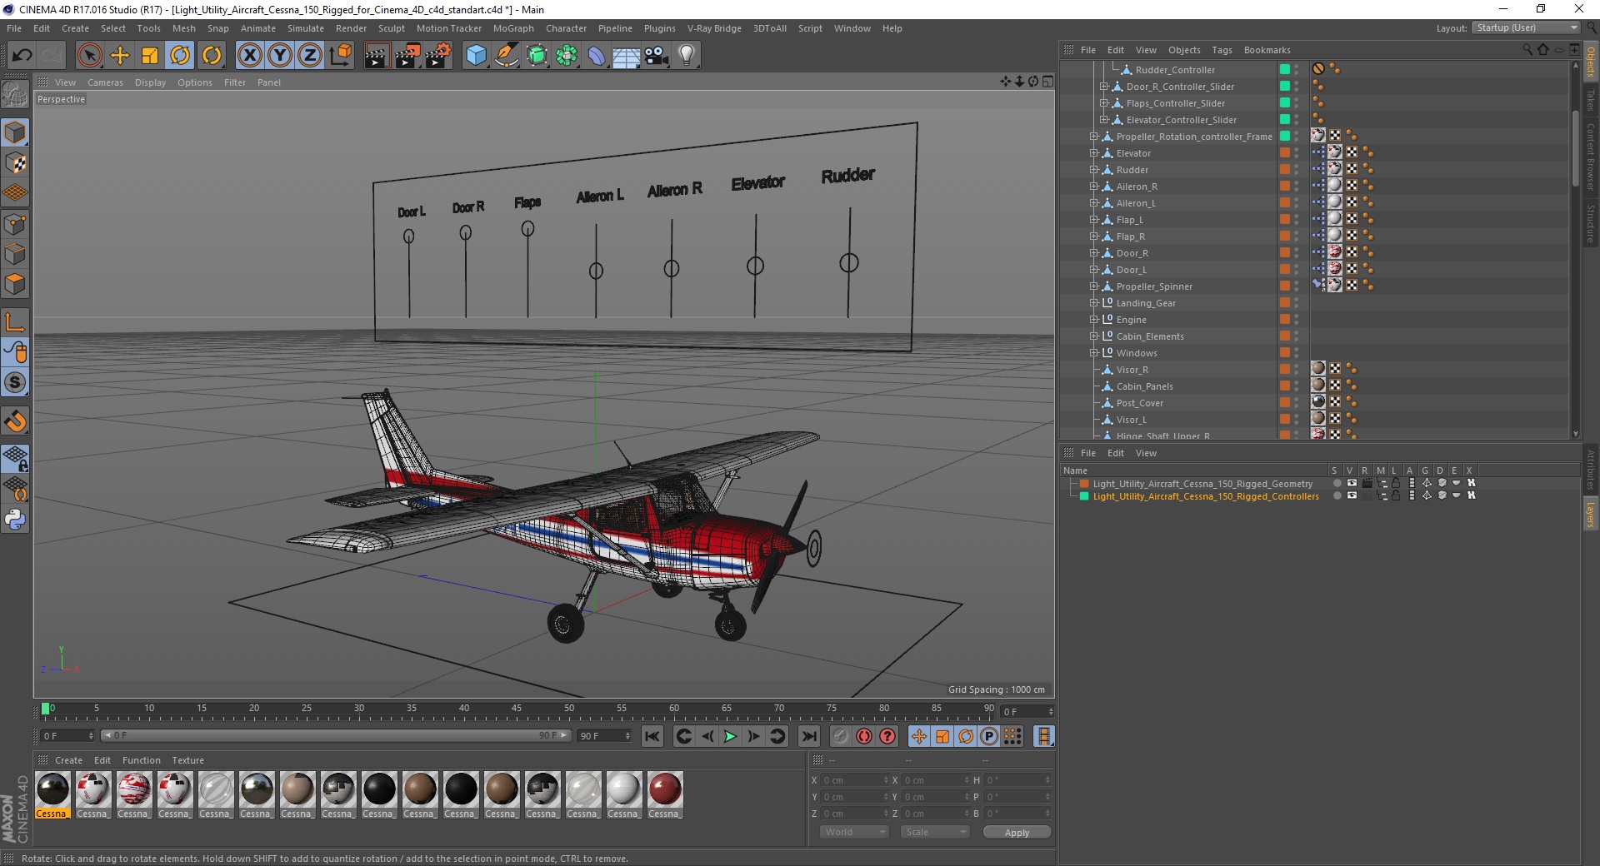
Task: Switch to Takes side tab
Action: point(1591,100)
